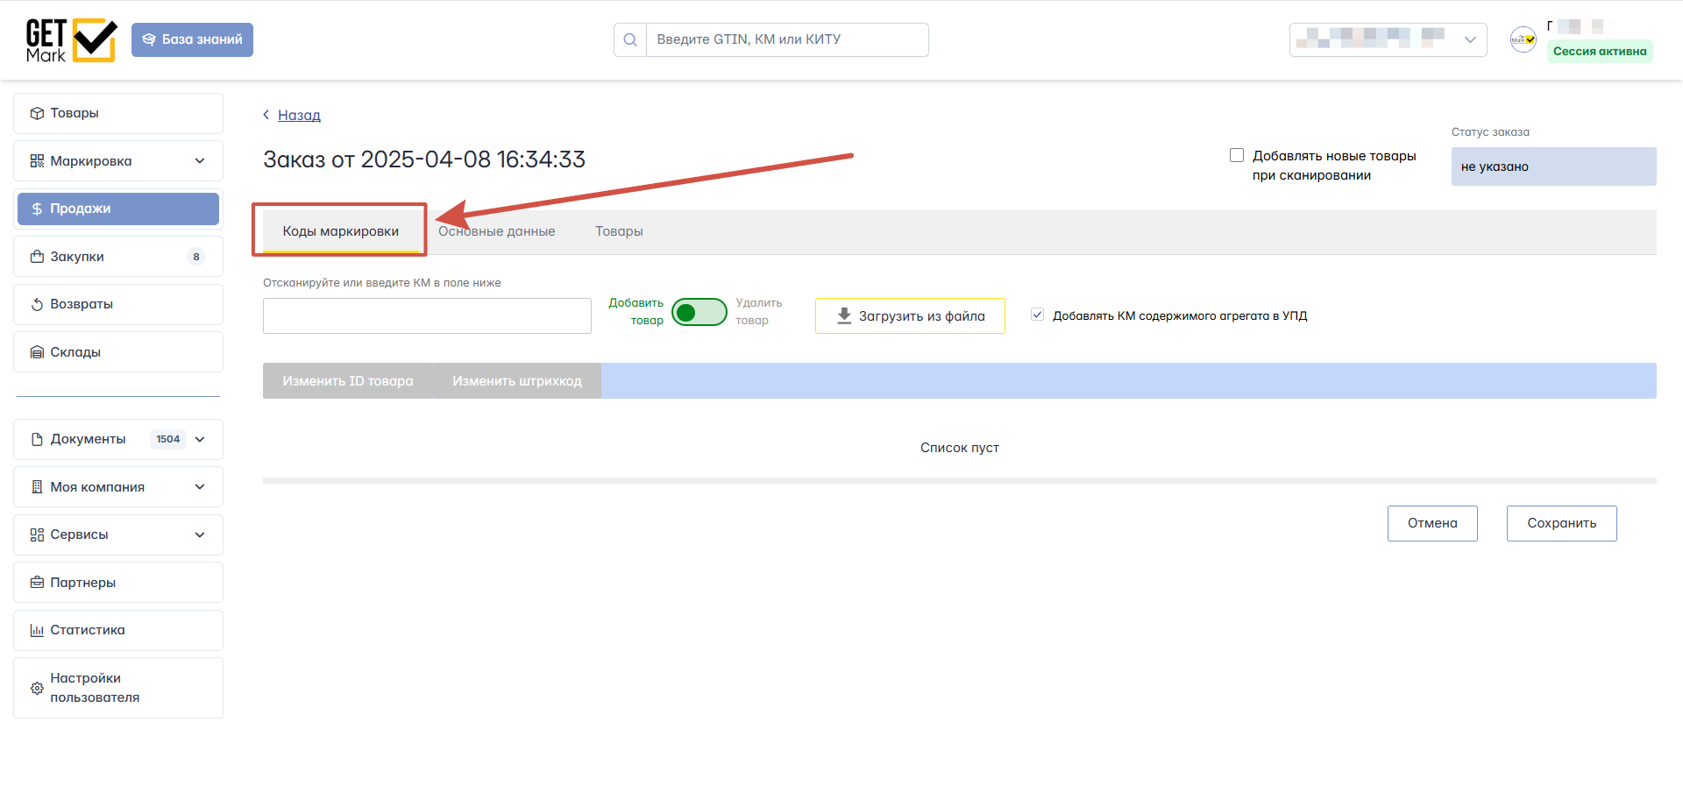The height and width of the screenshot is (793, 1683).
Task: Expand the Документы menu chevron
Action: pos(200,439)
